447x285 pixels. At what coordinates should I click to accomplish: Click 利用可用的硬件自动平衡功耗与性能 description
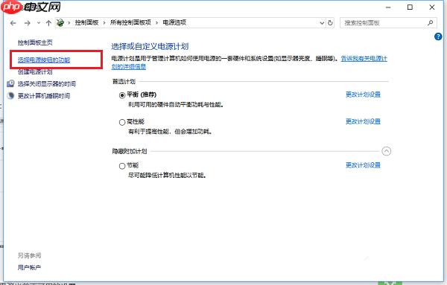(x=176, y=105)
